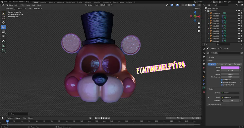This screenshot has width=244, height=128.
Task: Switch to the Geometry Nodes workspace tab
Action: pos(118,2)
